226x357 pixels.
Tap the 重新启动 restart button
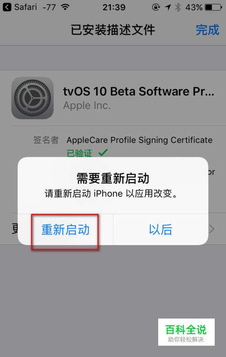pyautogui.click(x=66, y=229)
